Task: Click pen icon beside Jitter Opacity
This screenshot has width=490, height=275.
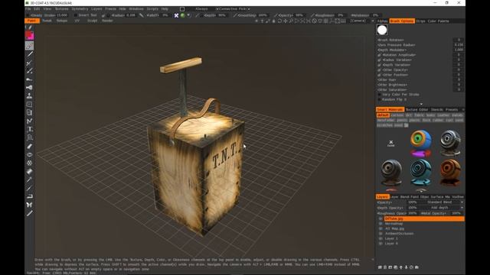Action: [380, 70]
